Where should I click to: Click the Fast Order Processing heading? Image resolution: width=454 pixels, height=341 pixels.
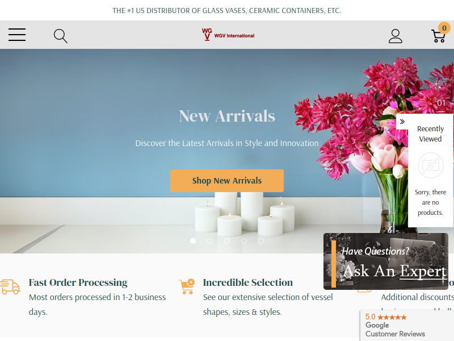click(x=78, y=282)
